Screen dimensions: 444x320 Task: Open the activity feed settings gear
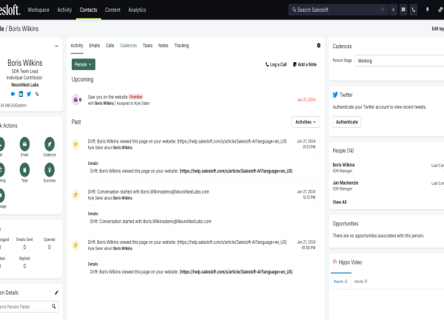(x=318, y=45)
